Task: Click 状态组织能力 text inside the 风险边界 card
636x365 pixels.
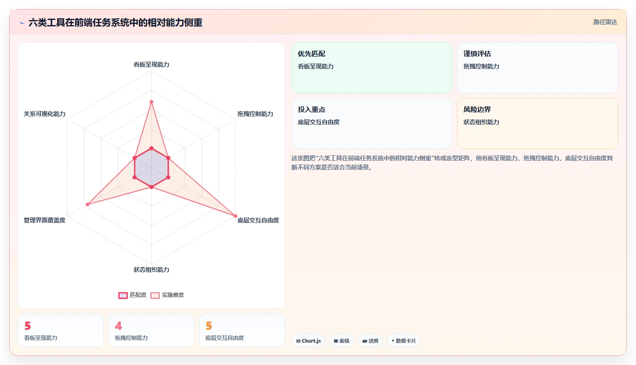Action: click(x=481, y=122)
